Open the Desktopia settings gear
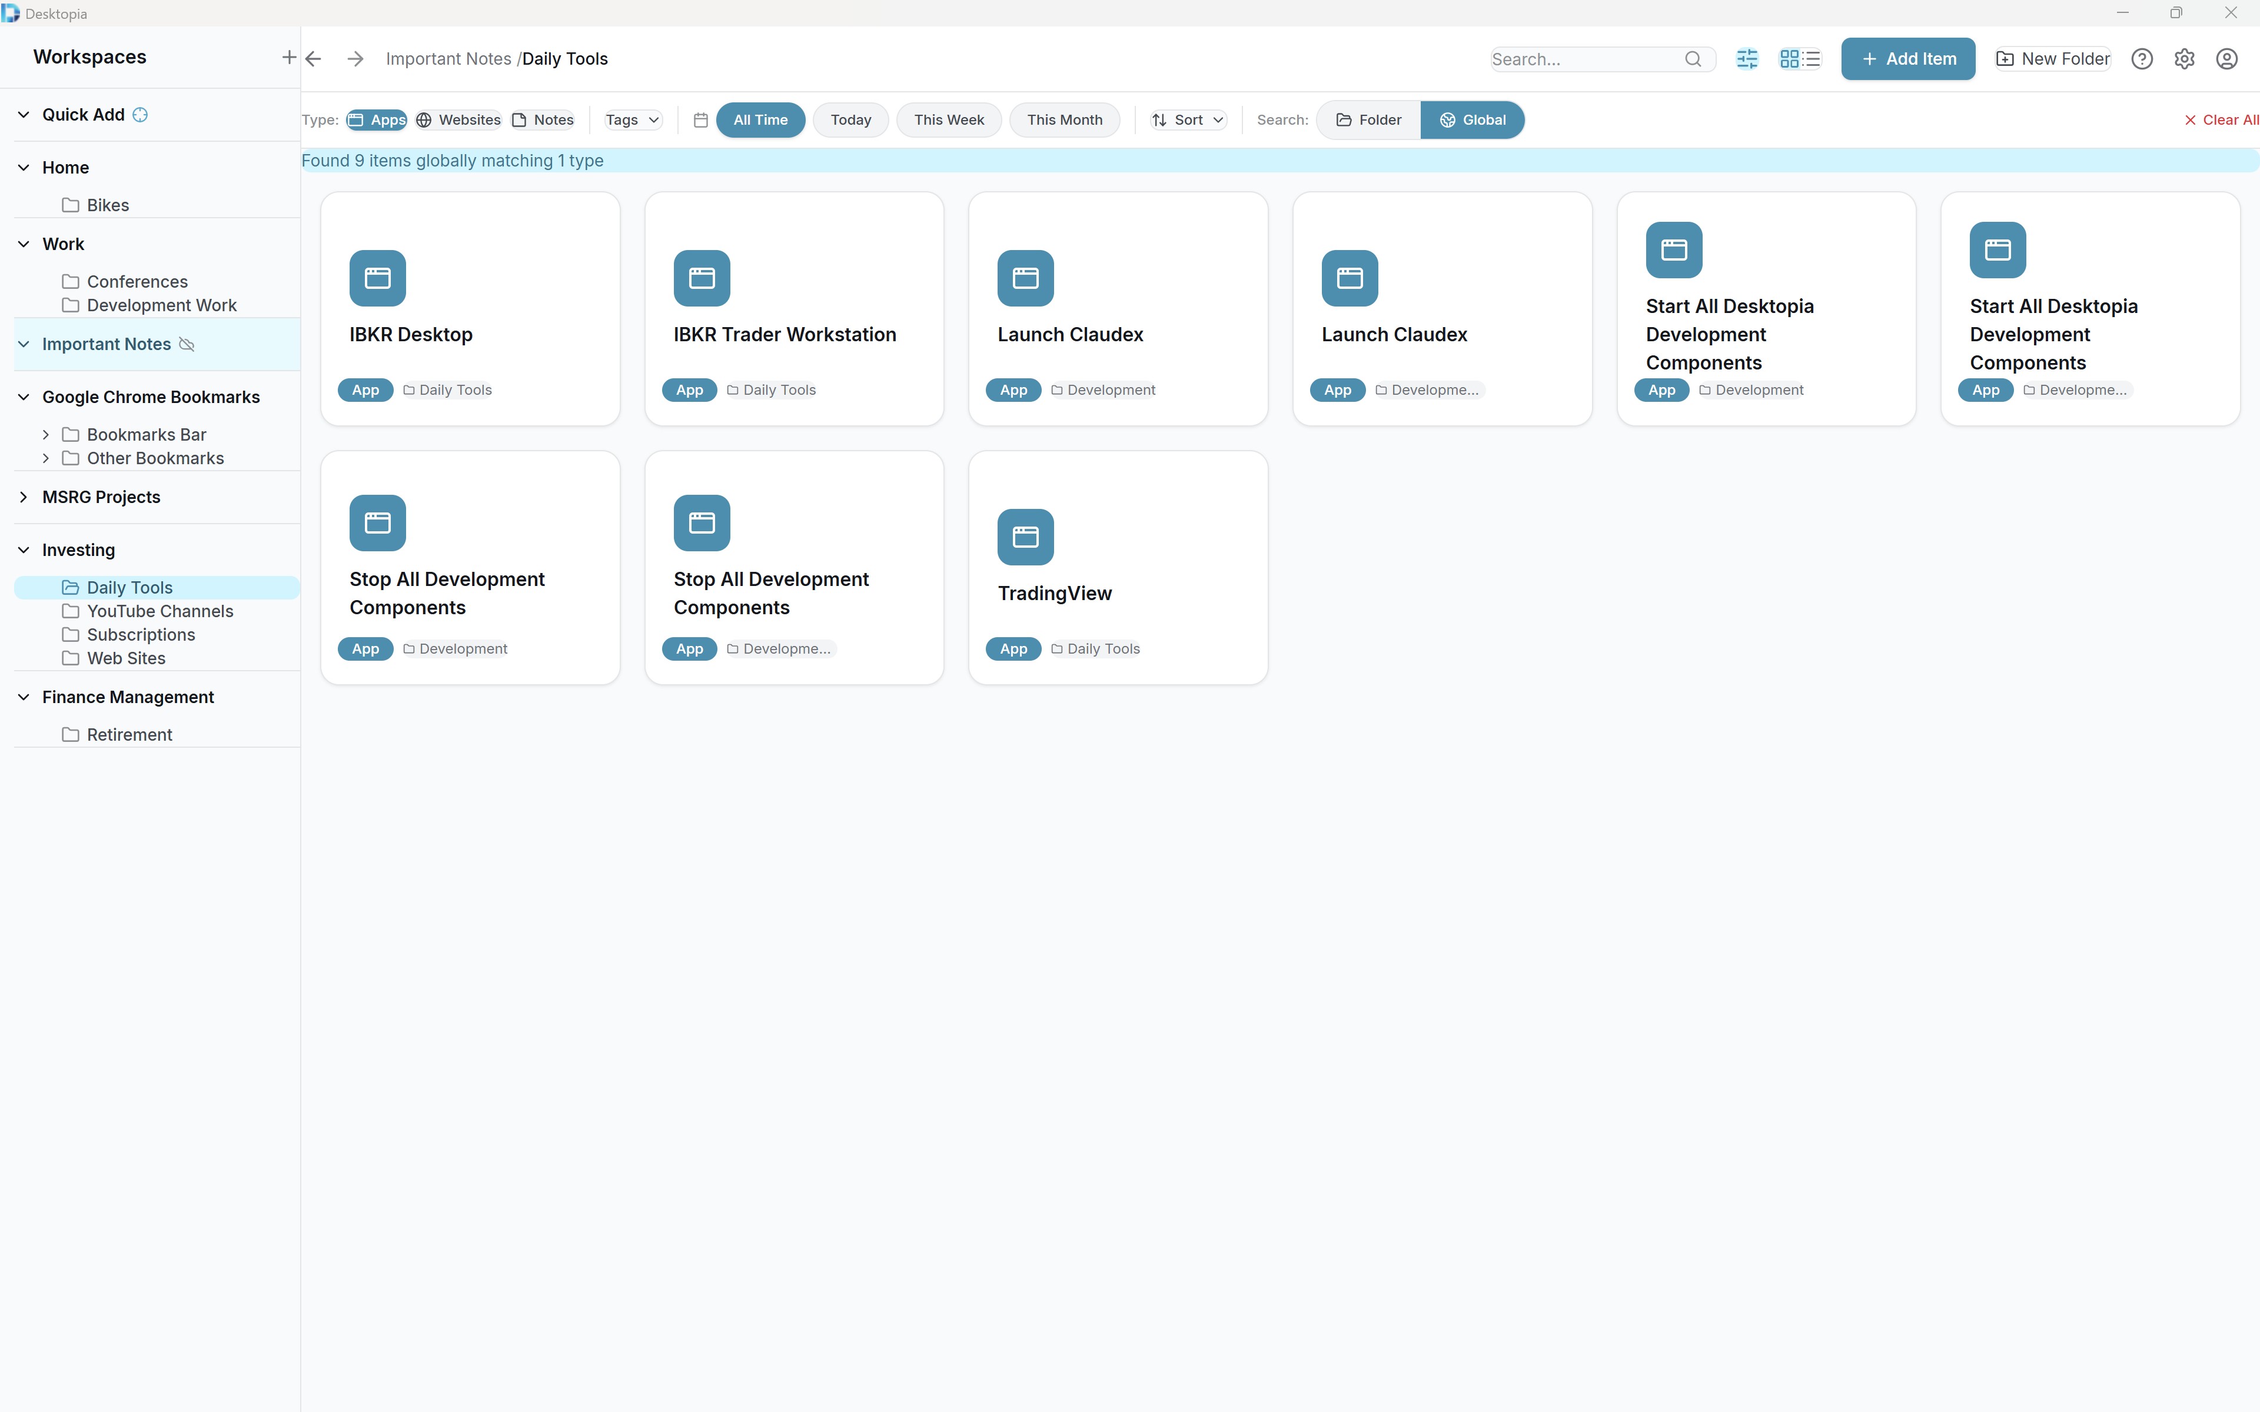The width and height of the screenshot is (2260, 1412). (x=2184, y=58)
